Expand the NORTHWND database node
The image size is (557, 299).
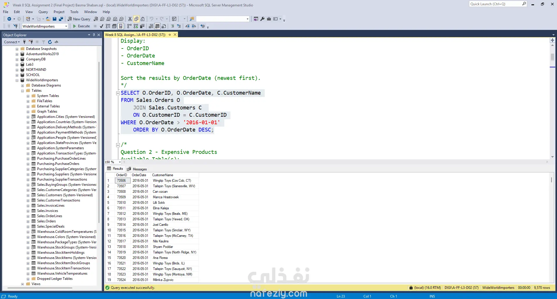click(17, 70)
